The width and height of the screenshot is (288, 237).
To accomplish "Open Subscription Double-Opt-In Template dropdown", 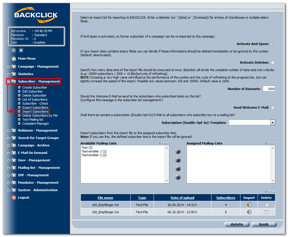I will click(273, 123).
